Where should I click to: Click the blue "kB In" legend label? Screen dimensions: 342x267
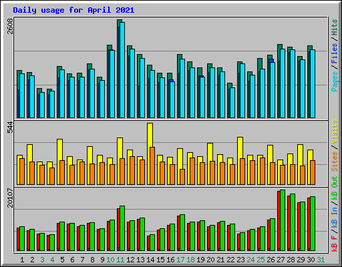click(x=335, y=218)
